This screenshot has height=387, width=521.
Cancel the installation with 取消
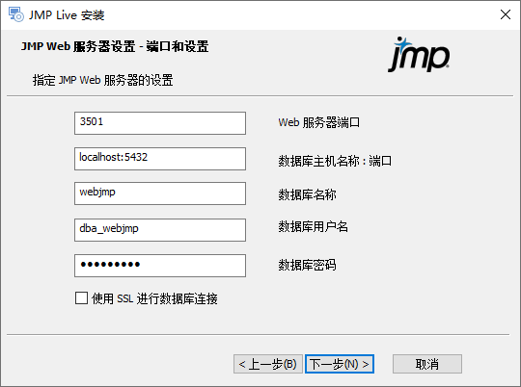(427, 364)
